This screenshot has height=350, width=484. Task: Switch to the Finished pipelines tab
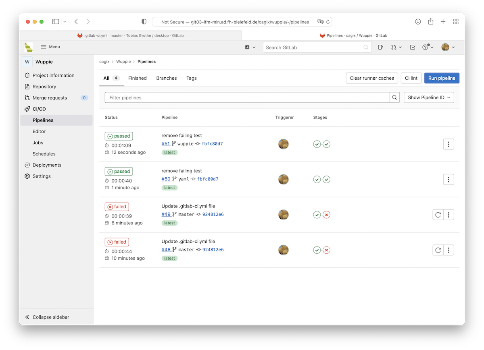(x=137, y=78)
